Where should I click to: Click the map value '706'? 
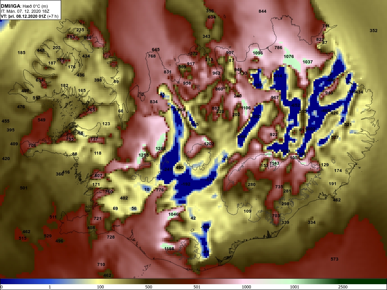tap(33, 145)
